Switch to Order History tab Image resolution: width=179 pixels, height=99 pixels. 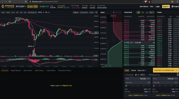click(39, 70)
